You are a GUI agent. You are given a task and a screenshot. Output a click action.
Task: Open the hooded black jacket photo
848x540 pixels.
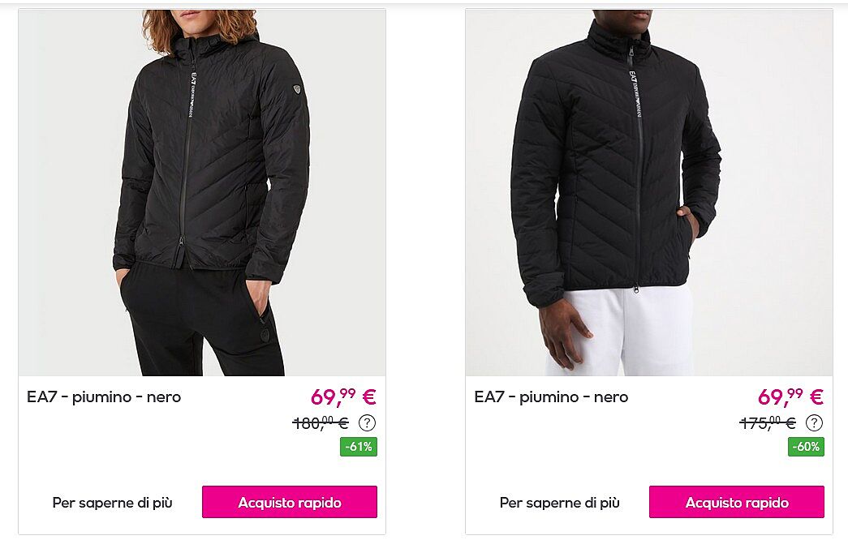[x=202, y=192]
